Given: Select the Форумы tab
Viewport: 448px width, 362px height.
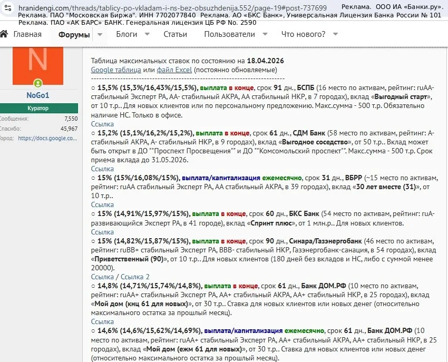Looking at the screenshot, I should 74,34.
